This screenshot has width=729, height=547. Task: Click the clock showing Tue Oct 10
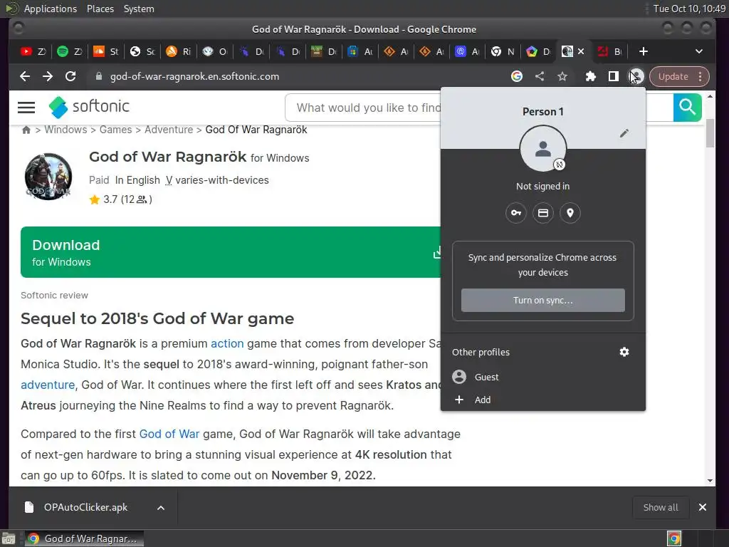[689, 9]
